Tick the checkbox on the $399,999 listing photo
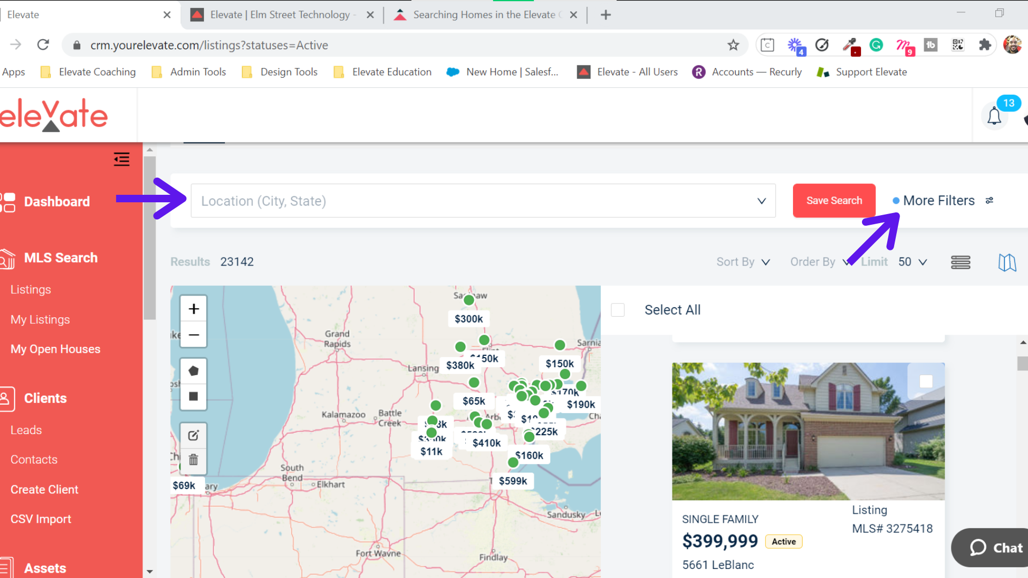Image resolution: width=1028 pixels, height=578 pixels. [926, 382]
